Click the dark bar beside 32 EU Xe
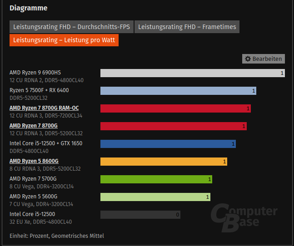The image size is (294, 246). click(140, 215)
